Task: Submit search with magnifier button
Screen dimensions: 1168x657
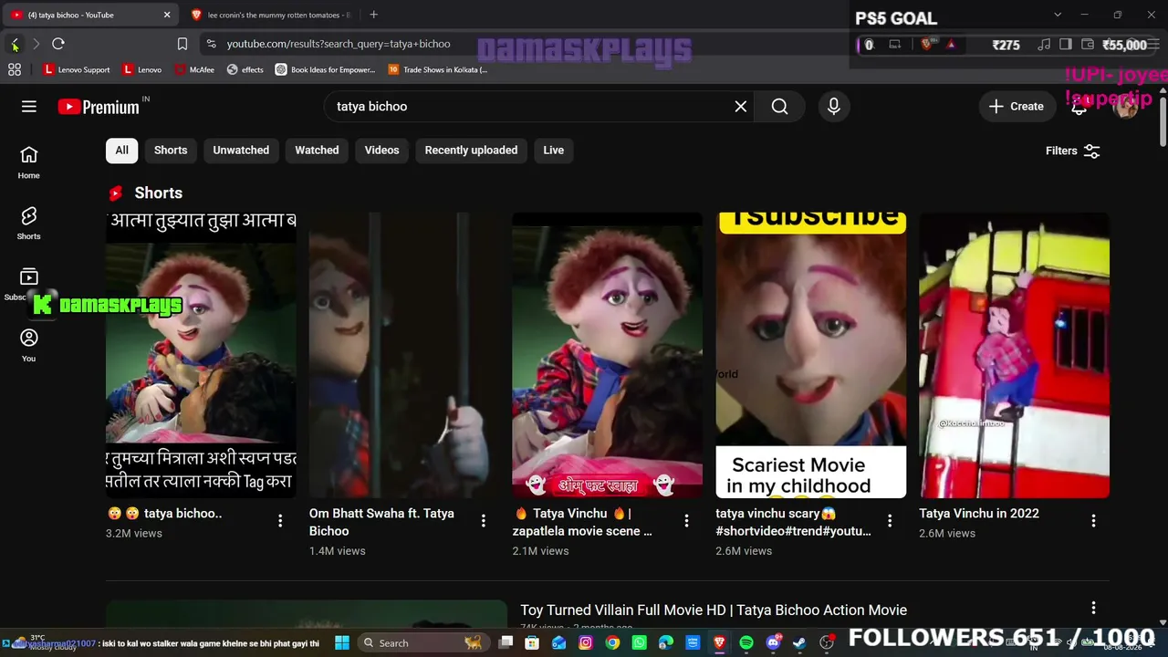Action: point(779,107)
